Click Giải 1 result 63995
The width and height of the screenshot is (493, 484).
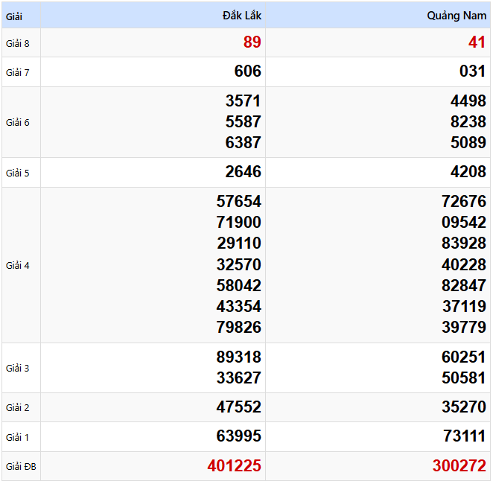click(238, 436)
